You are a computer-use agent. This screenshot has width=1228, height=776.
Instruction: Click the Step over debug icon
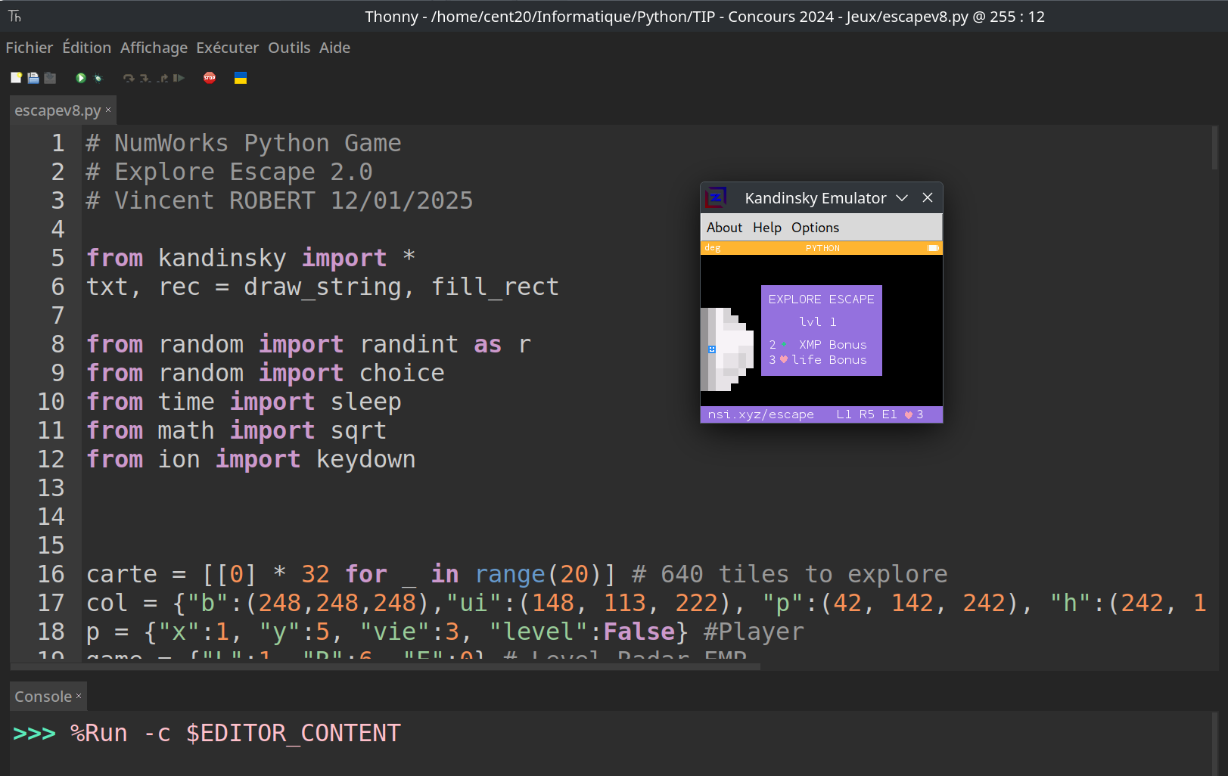tap(129, 78)
